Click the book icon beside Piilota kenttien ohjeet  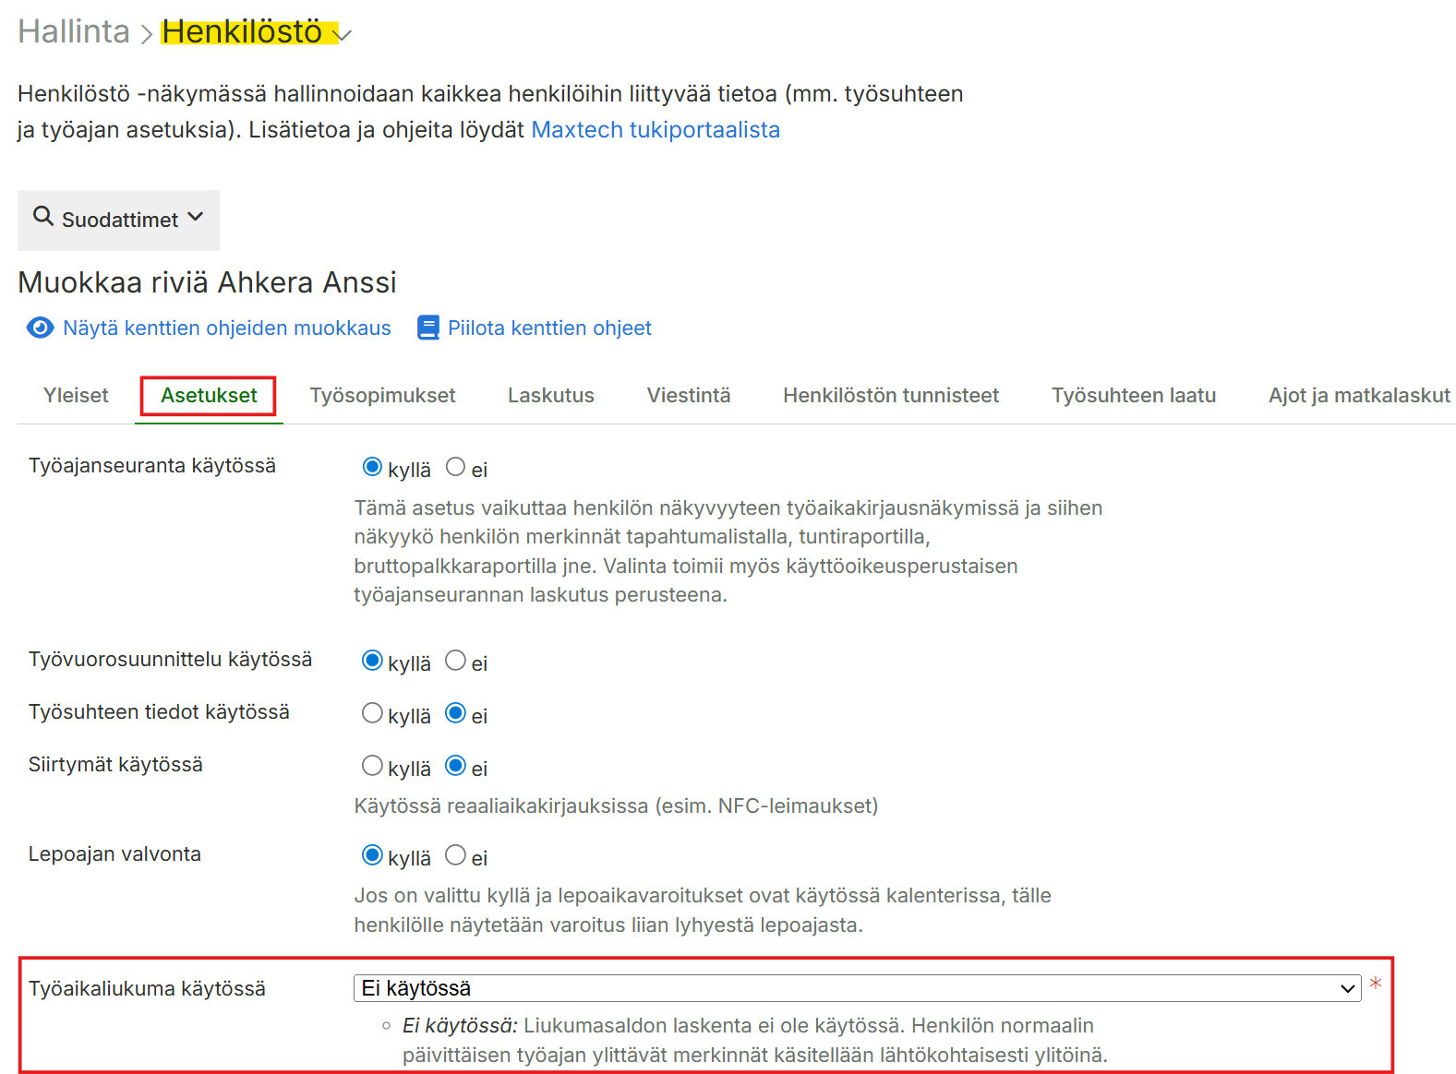pyautogui.click(x=427, y=328)
